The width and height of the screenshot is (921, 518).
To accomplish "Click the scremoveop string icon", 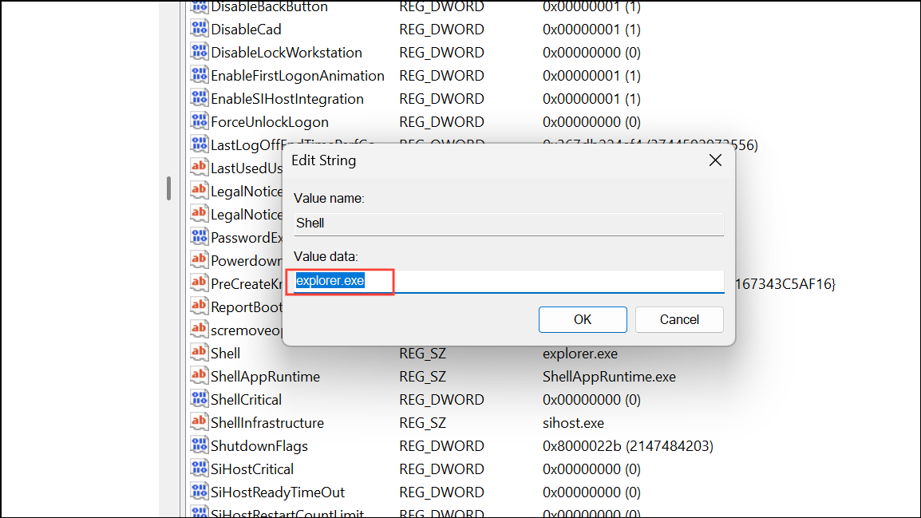I will click(x=199, y=330).
